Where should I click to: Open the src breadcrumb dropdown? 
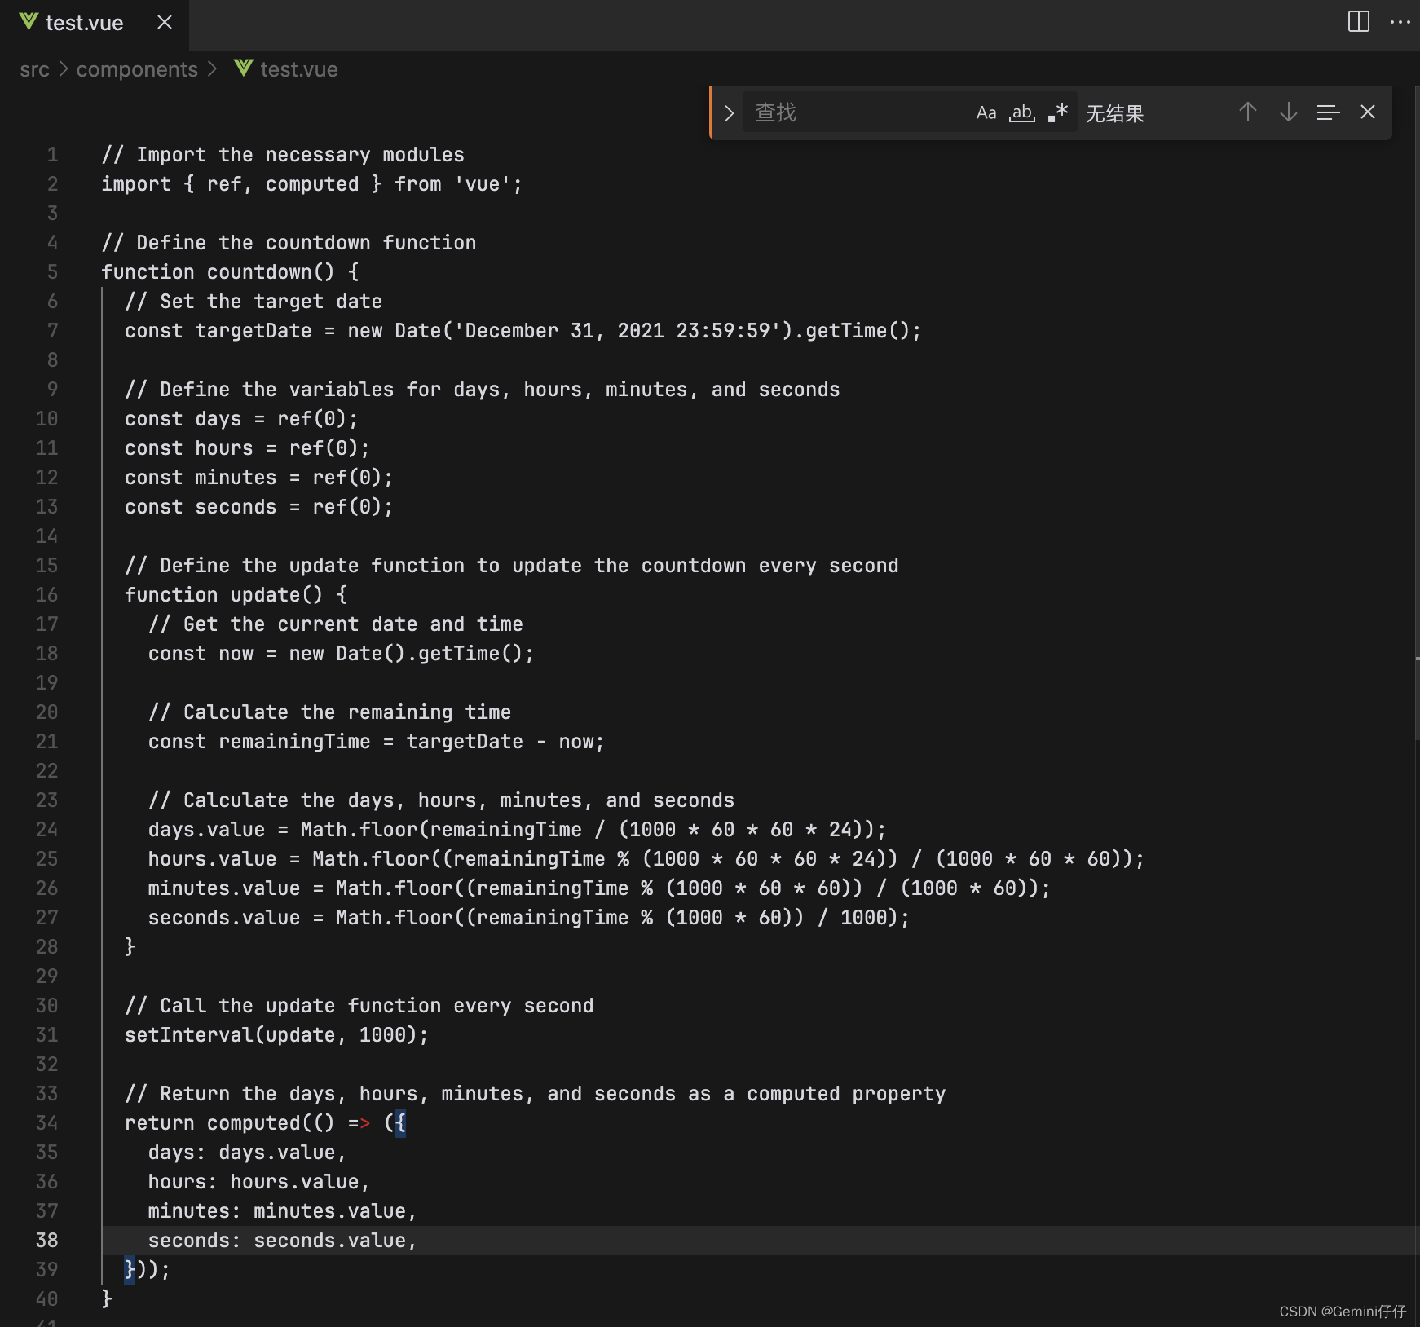pos(34,69)
